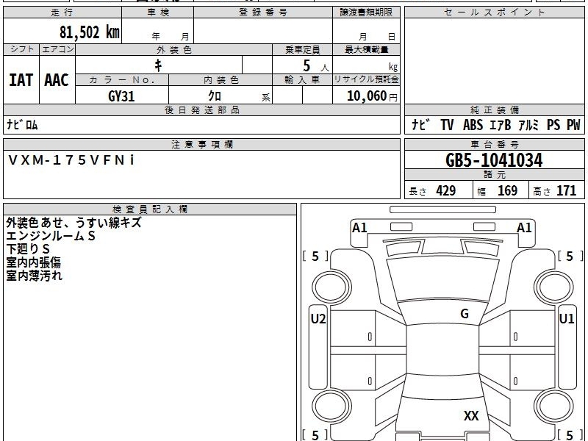
Task: Select the VXM-175VFNi note text
Action: click(x=71, y=160)
